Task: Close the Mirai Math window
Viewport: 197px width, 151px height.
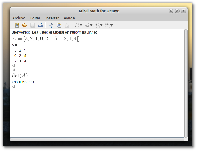Action: [x=184, y=11]
